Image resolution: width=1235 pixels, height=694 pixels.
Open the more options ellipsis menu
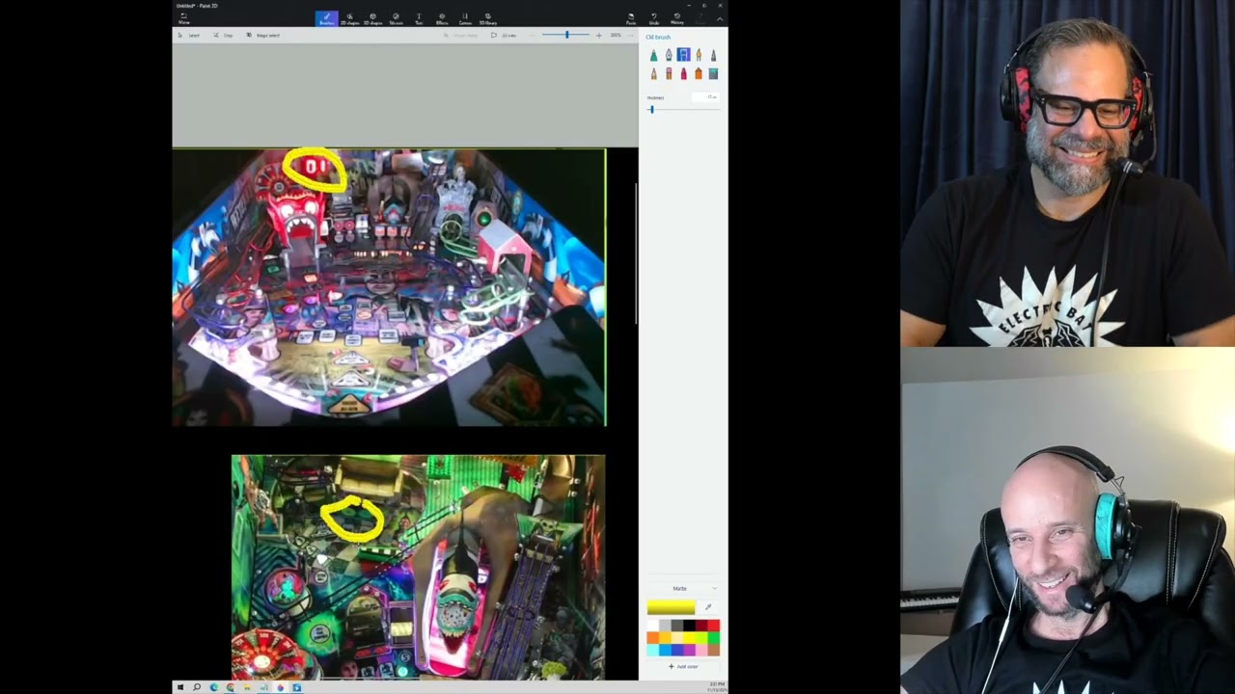pyautogui.click(x=630, y=35)
